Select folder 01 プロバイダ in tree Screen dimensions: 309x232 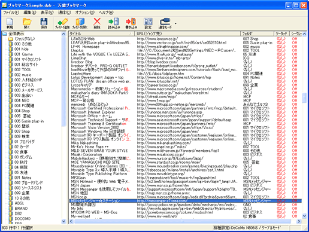coord(25,142)
